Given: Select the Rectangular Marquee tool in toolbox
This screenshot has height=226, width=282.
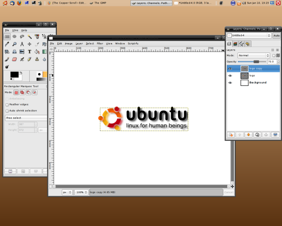Looking at the screenshot, I should click(7, 37).
